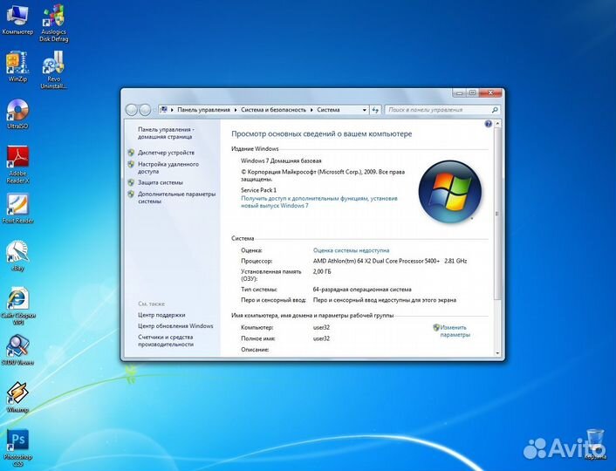The width and height of the screenshot is (616, 471).
Task: Open Защита системы link
Action: click(161, 182)
